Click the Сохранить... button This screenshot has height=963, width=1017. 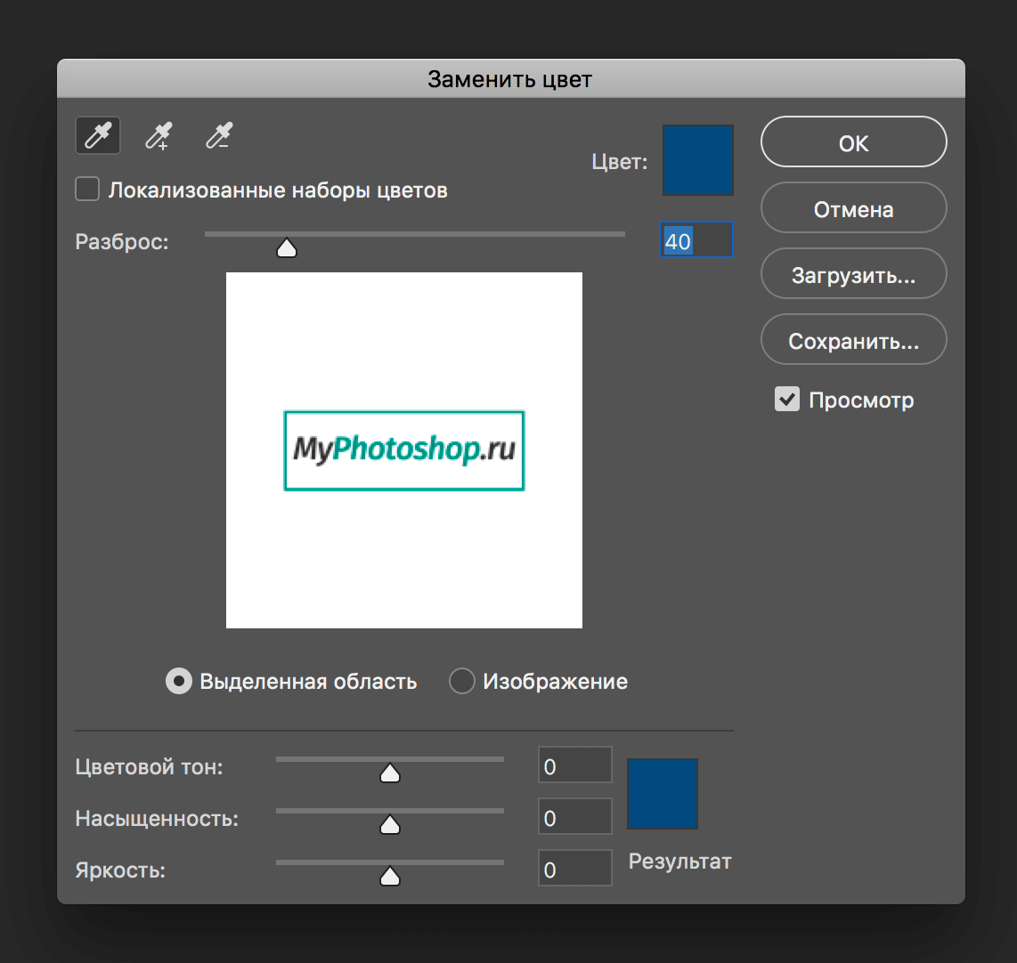tap(853, 341)
